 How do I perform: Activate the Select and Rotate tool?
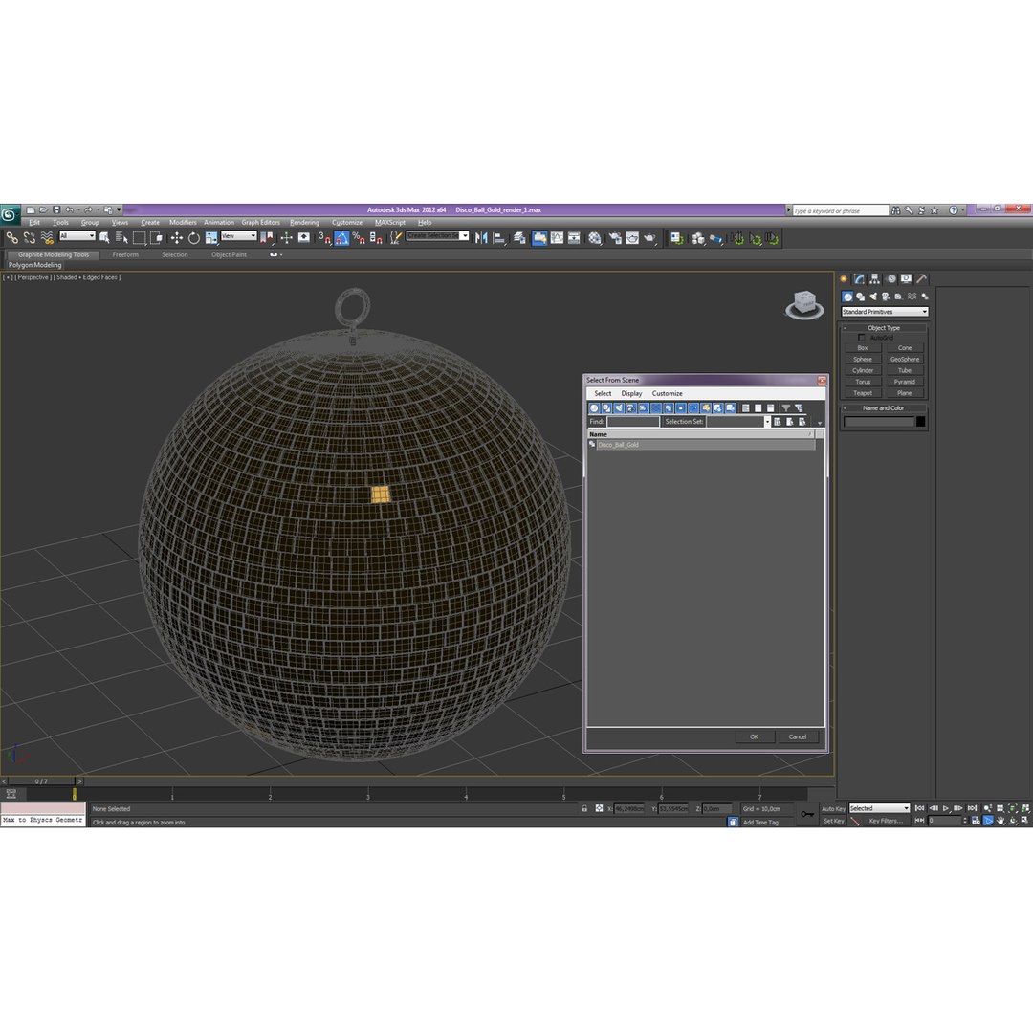[193, 238]
